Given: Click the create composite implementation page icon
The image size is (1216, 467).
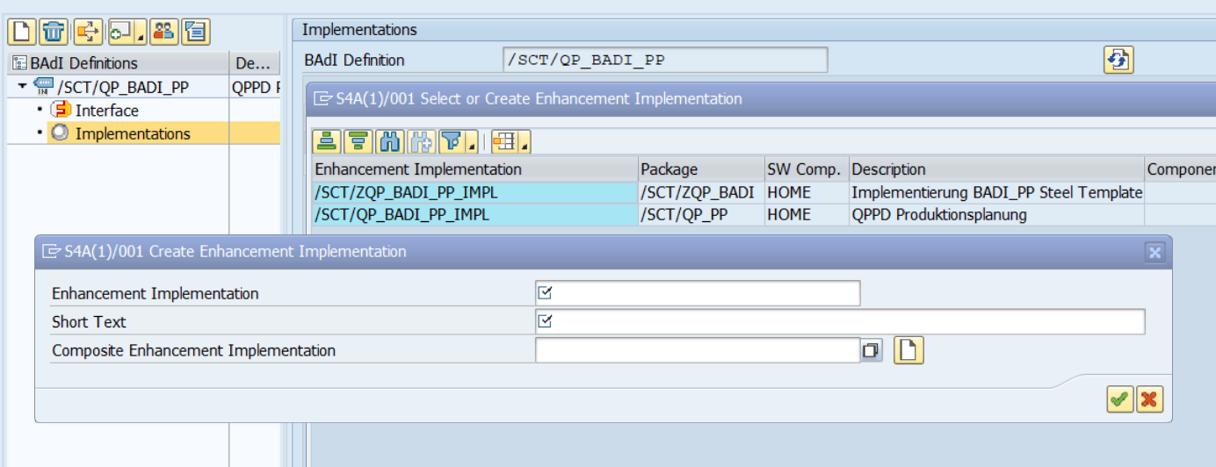Looking at the screenshot, I should (908, 350).
